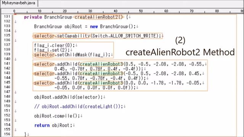Click 'setCapability' on line 135
The width and height of the screenshot is (244, 137).
73,36
